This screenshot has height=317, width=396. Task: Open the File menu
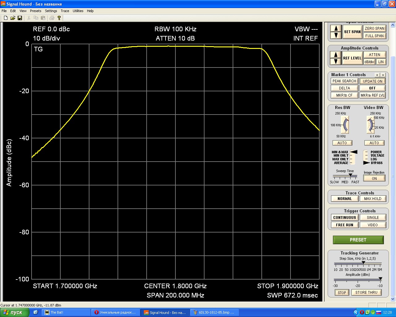[x=4, y=11]
